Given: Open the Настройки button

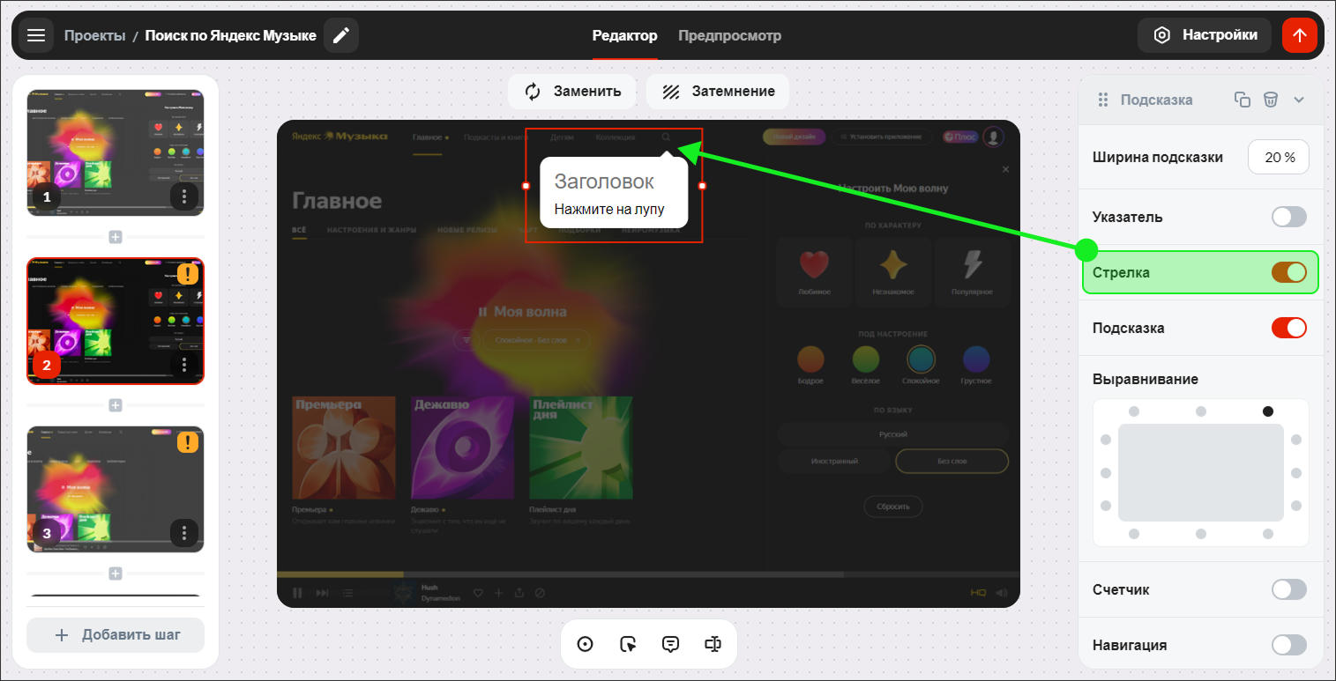Looking at the screenshot, I should [1205, 35].
